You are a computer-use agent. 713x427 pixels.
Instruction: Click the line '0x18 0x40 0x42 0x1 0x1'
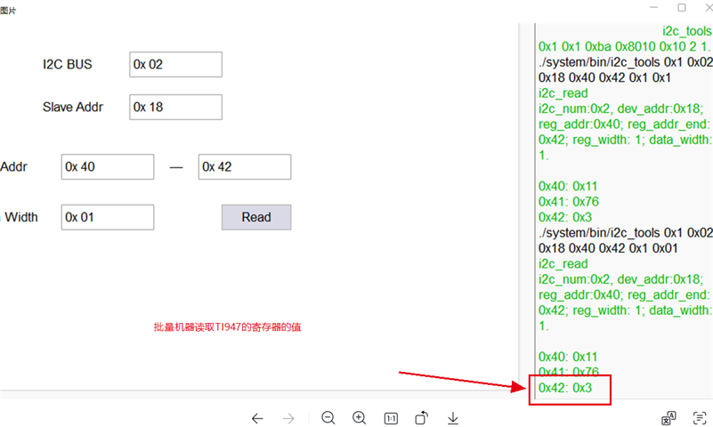coord(604,77)
